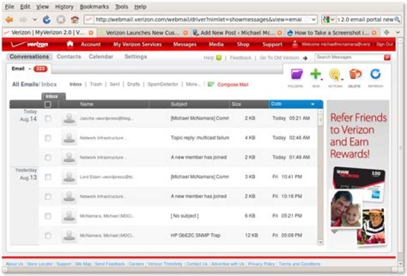Open the Settings tab
407x276 pixels.
pos(136,56)
